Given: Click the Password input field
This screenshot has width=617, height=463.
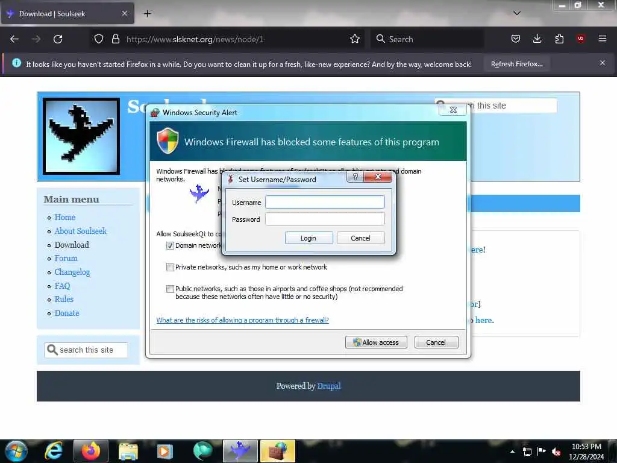Looking at the screenshot, I should tap(325, 219).
